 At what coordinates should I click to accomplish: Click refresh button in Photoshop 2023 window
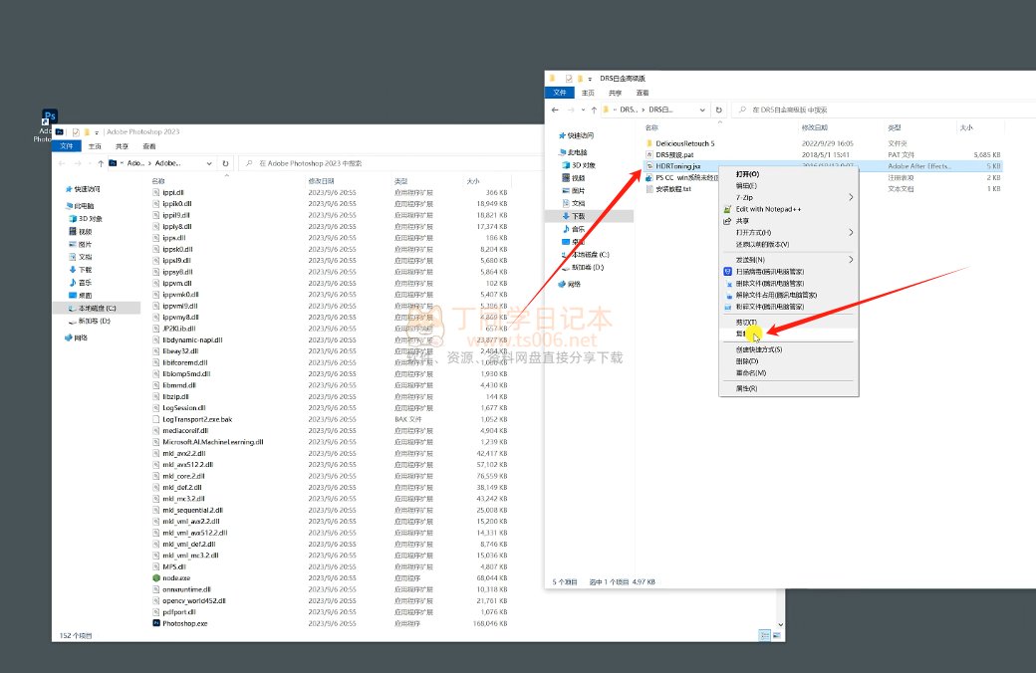coord(226,162)
